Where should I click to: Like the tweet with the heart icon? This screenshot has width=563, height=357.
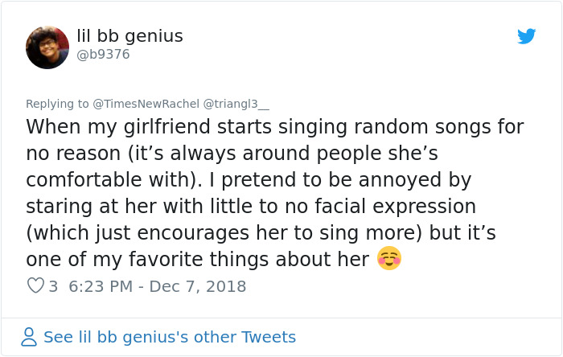pos(35,285)
